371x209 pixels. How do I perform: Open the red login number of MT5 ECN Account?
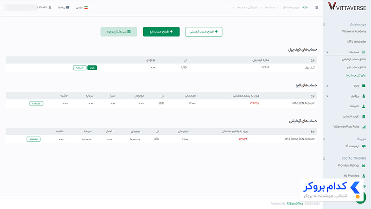click(254, 103)
